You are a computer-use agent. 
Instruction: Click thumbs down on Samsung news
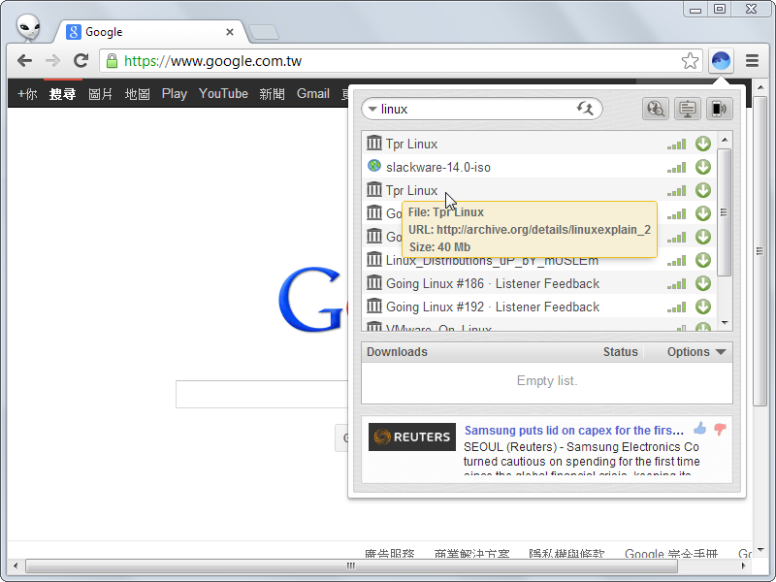[x=720, y=429]
